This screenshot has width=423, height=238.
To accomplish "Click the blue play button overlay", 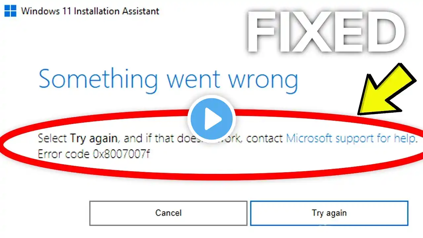I will 211,119.
